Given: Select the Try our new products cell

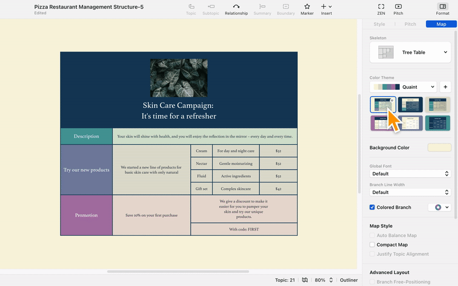Looking at the screenshot, I should [86, 169].
